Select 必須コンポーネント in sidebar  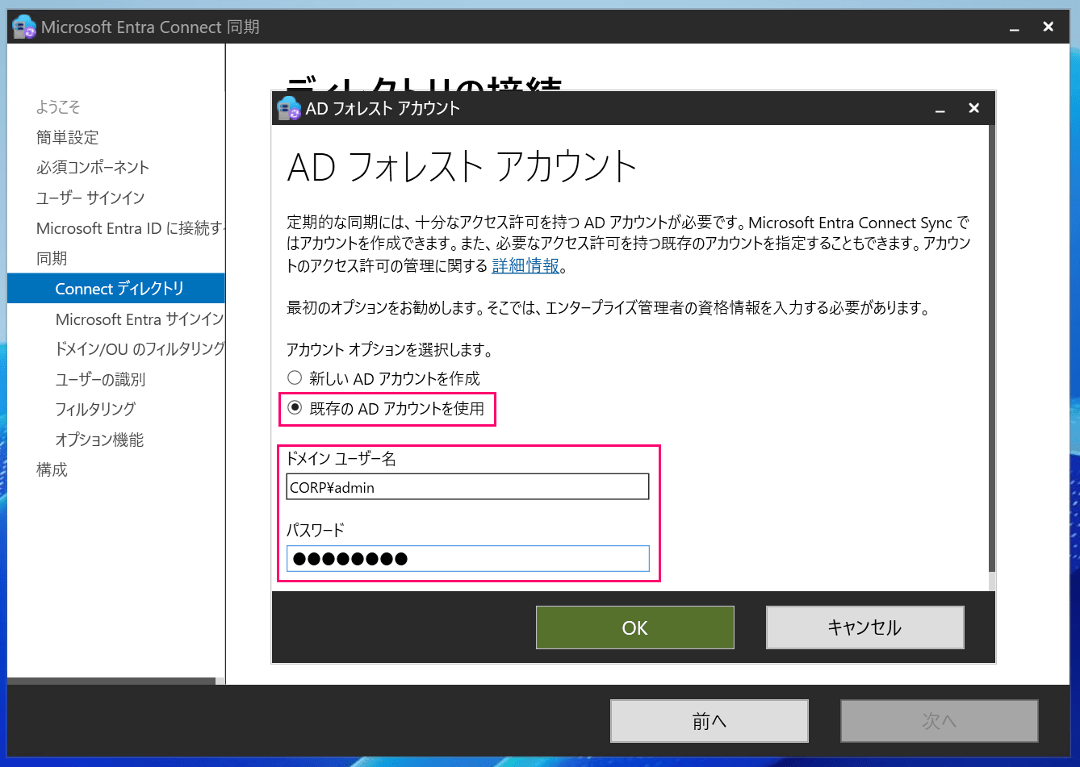click(93, 168)
